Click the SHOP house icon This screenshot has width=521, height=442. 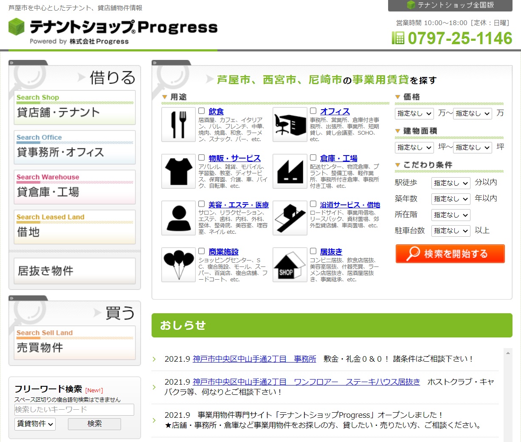pyautogui.click(x=290, y=265)
